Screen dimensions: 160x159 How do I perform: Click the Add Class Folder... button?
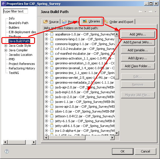[x=138, y=66]
